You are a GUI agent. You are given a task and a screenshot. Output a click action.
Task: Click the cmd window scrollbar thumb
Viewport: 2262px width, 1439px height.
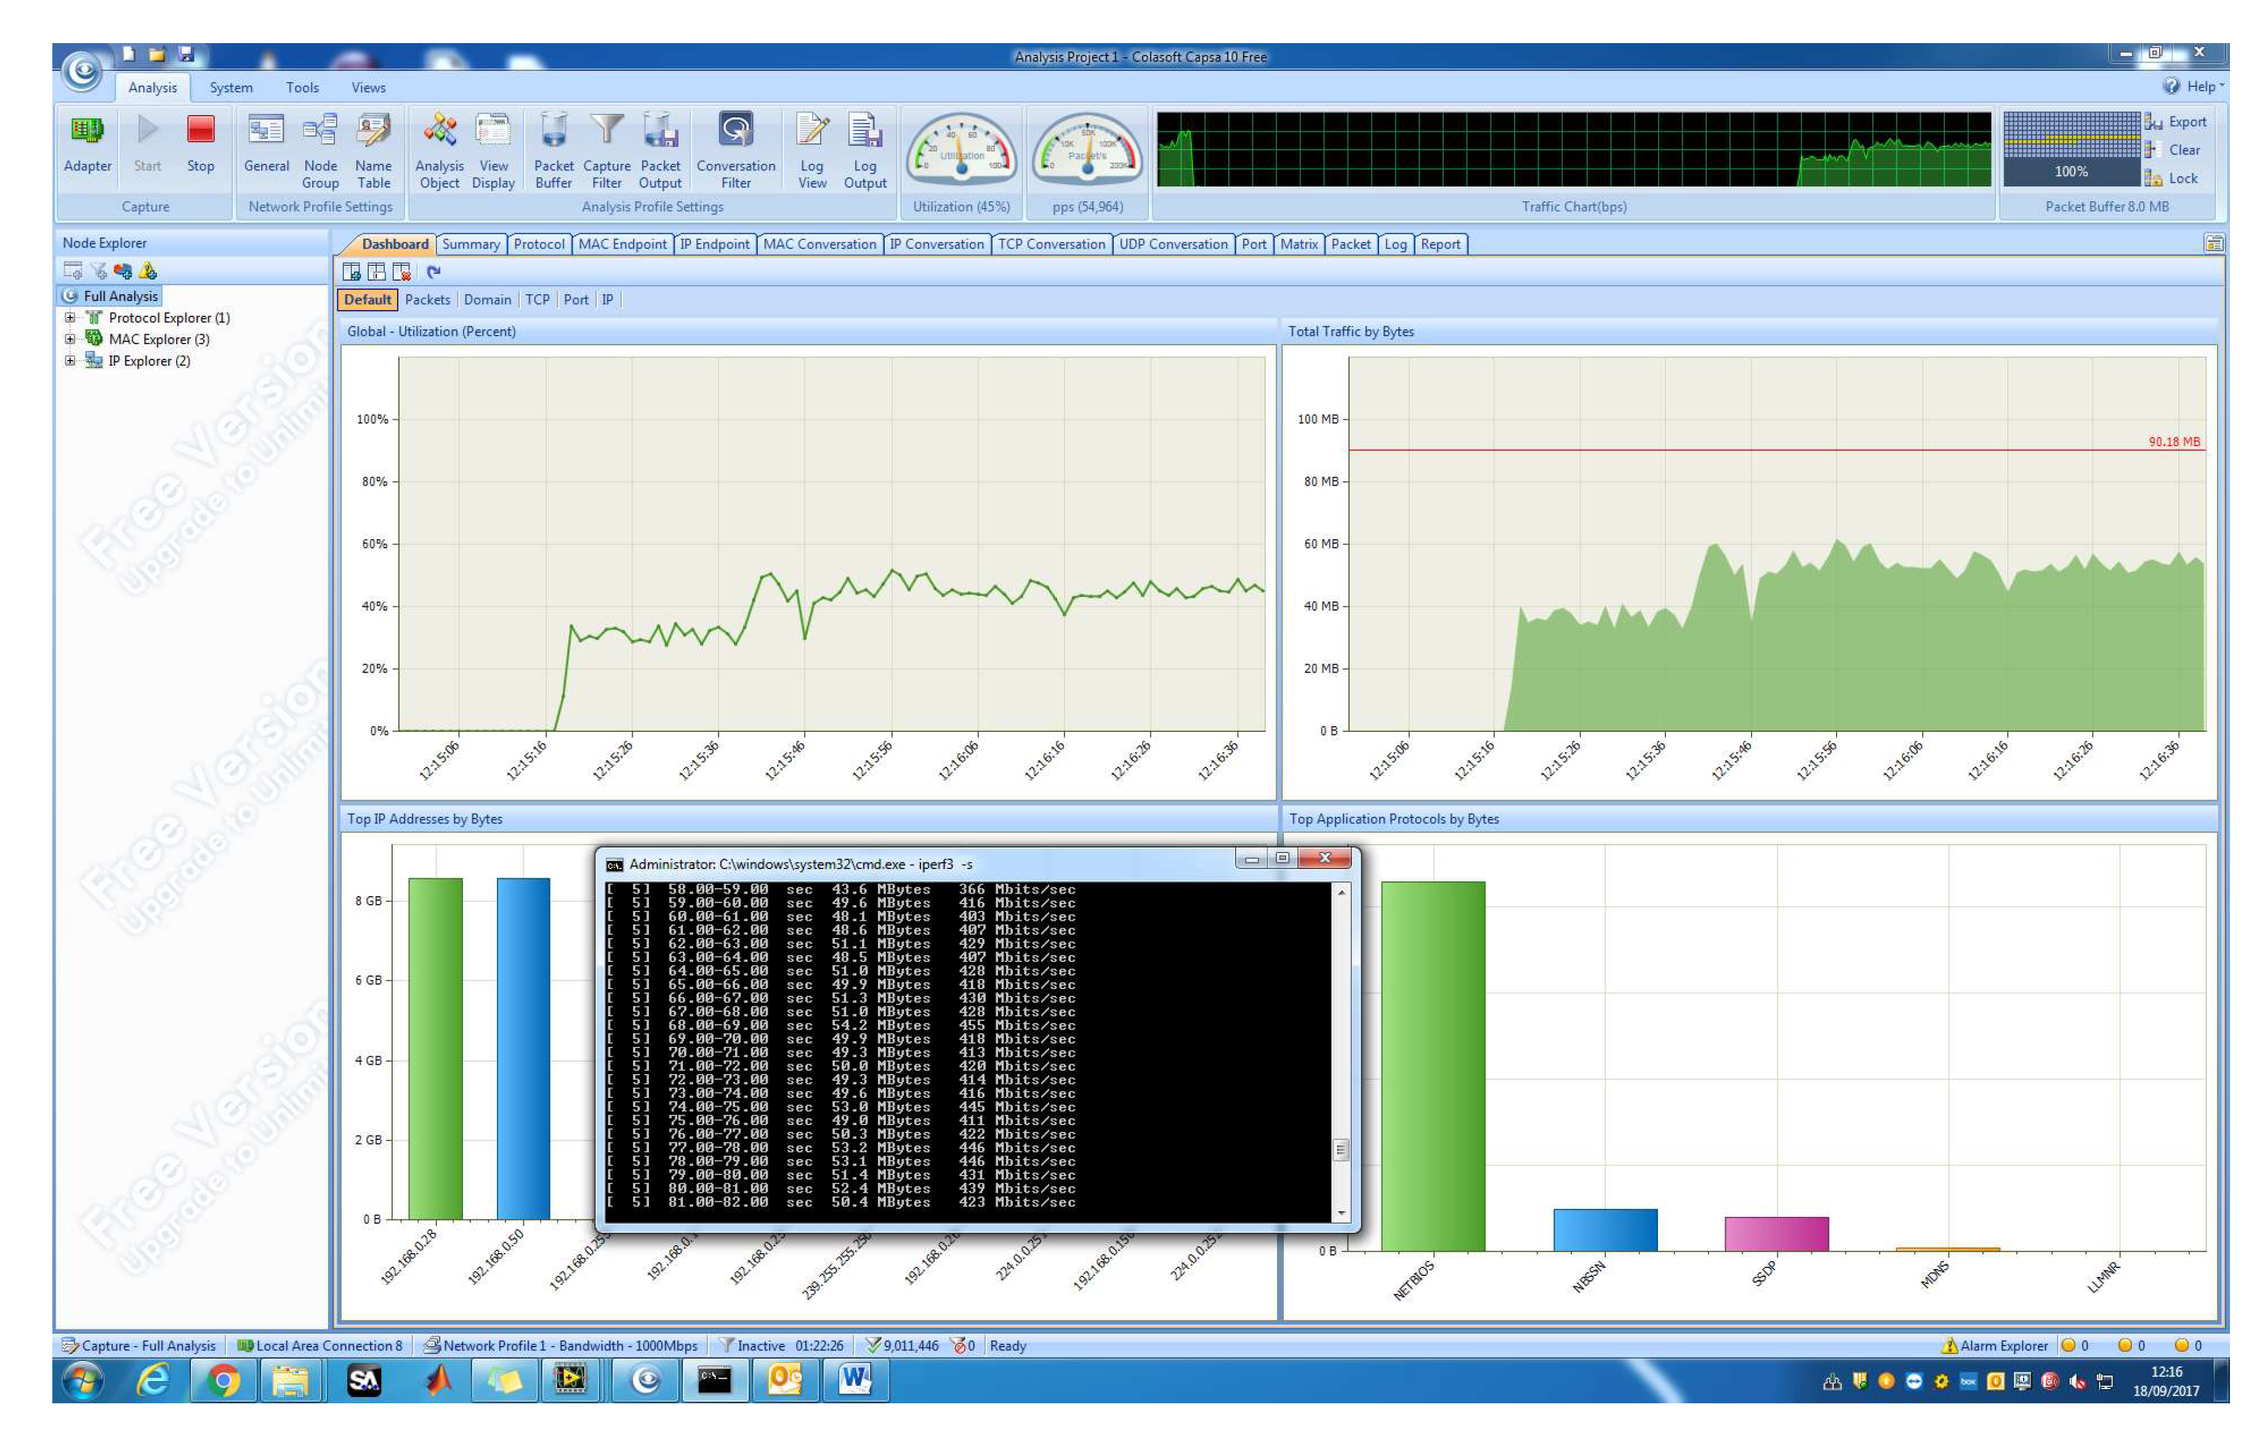(x=1340, y=1148)
